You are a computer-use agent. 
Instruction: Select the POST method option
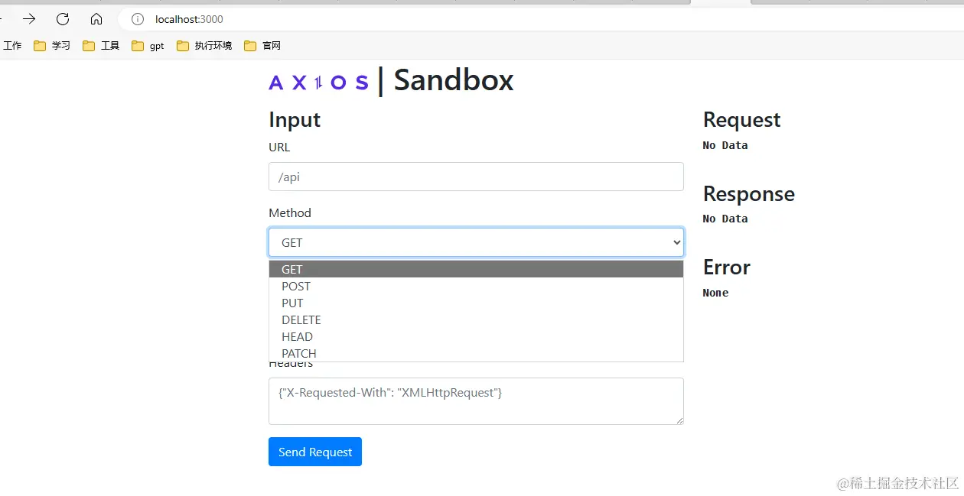pyautogui.click(x=476, y=286)
